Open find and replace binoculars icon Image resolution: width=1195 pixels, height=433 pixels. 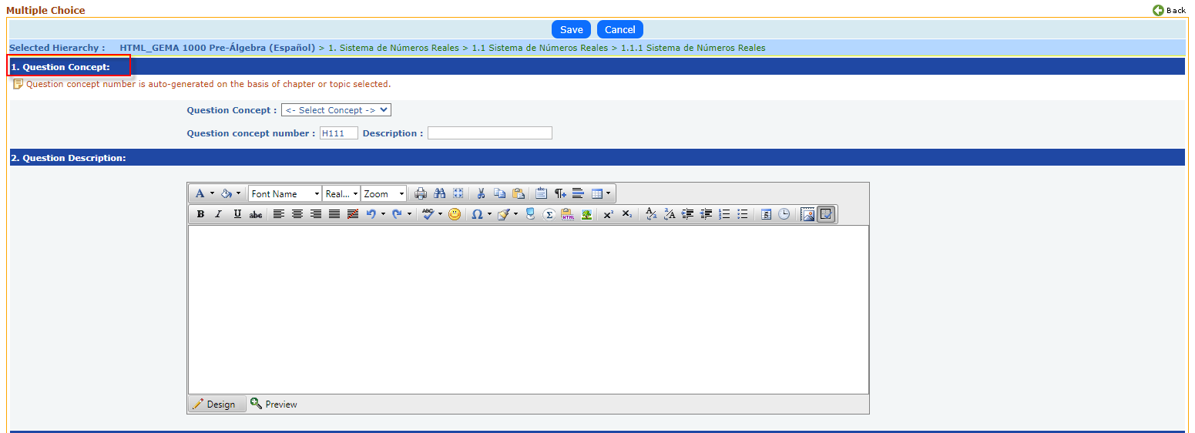440,194
